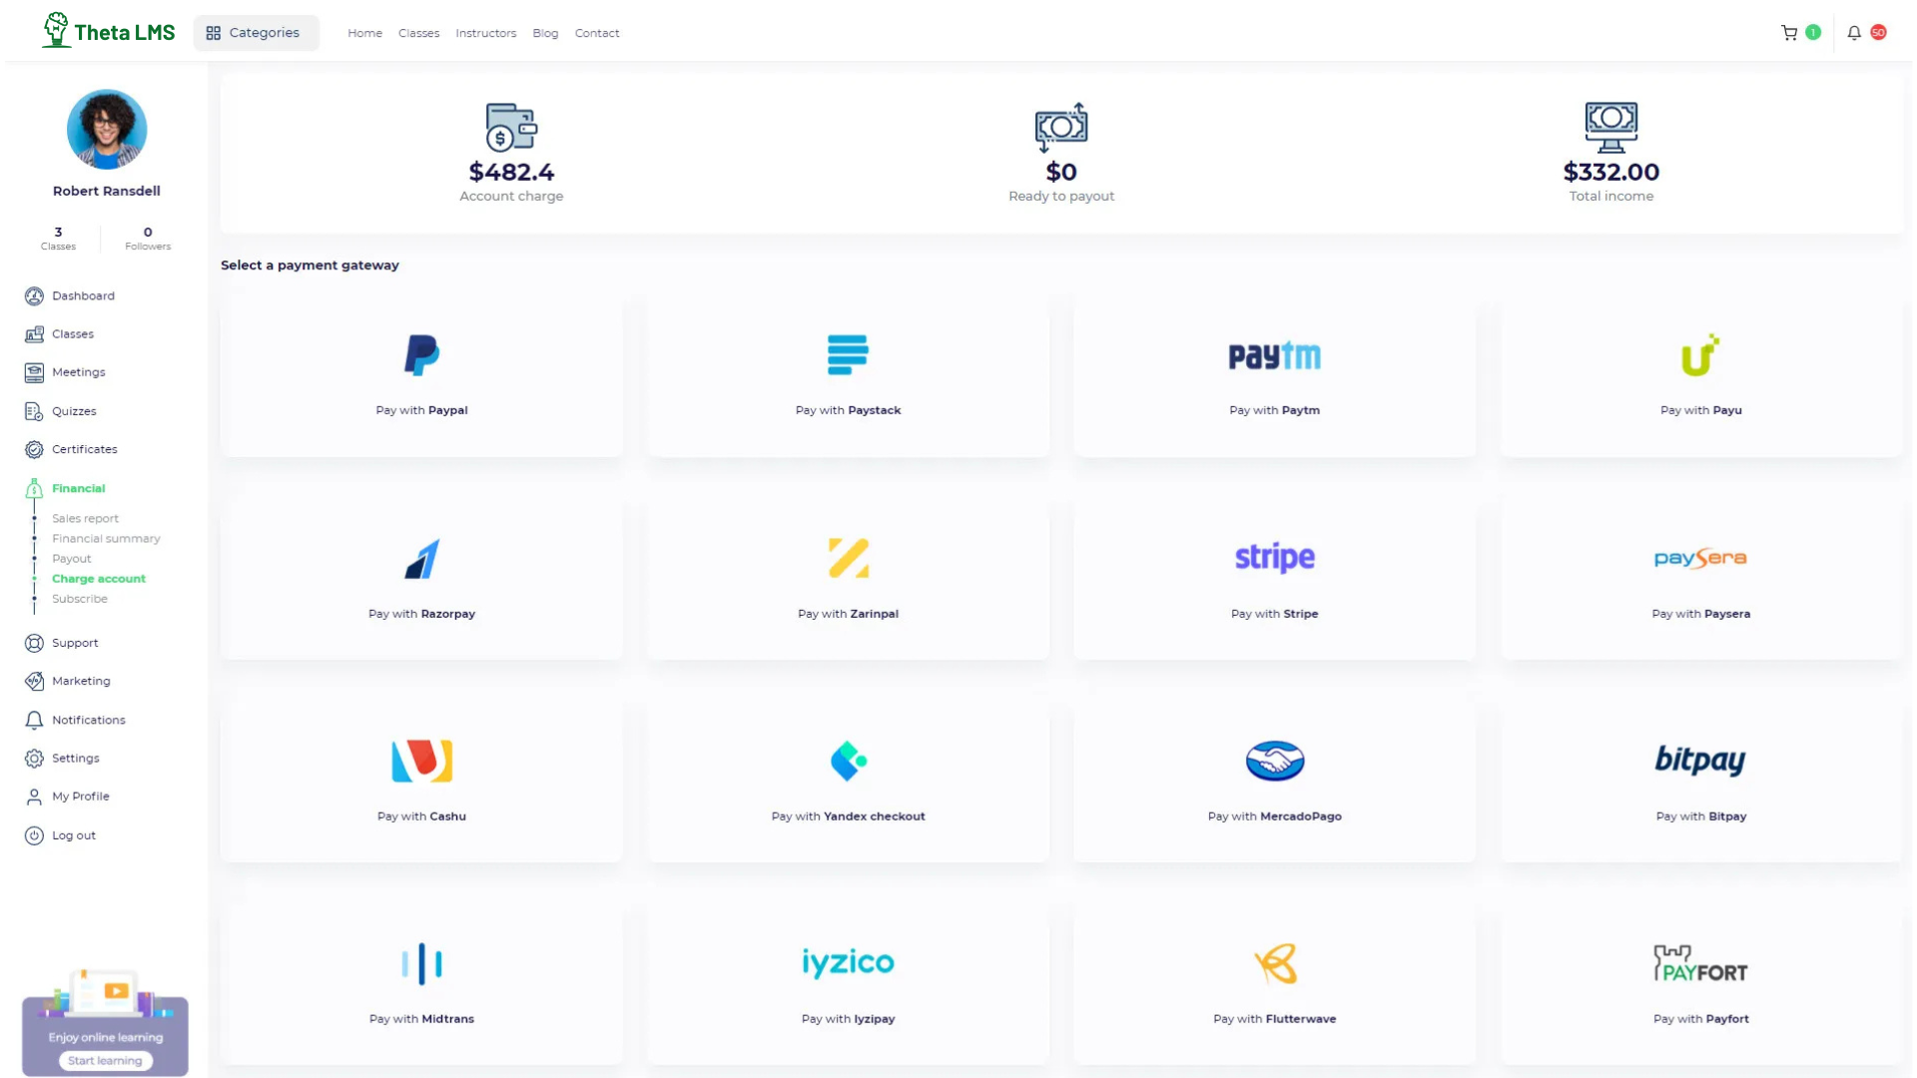Choose the MercadoPago handshake logo
The image size is (1917, 1078).
tap(1274, 762)
